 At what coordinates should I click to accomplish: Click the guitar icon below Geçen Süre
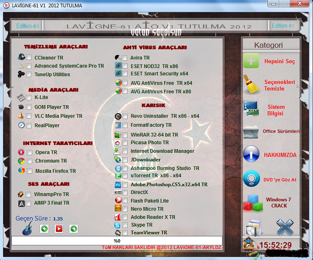tap(27, 229)
